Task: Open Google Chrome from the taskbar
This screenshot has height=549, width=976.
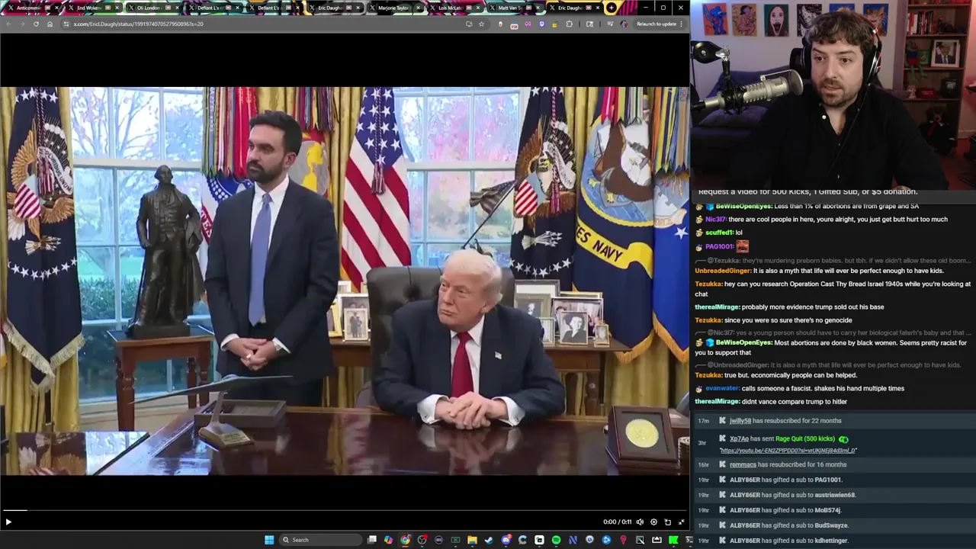Action: pos(406,540)
